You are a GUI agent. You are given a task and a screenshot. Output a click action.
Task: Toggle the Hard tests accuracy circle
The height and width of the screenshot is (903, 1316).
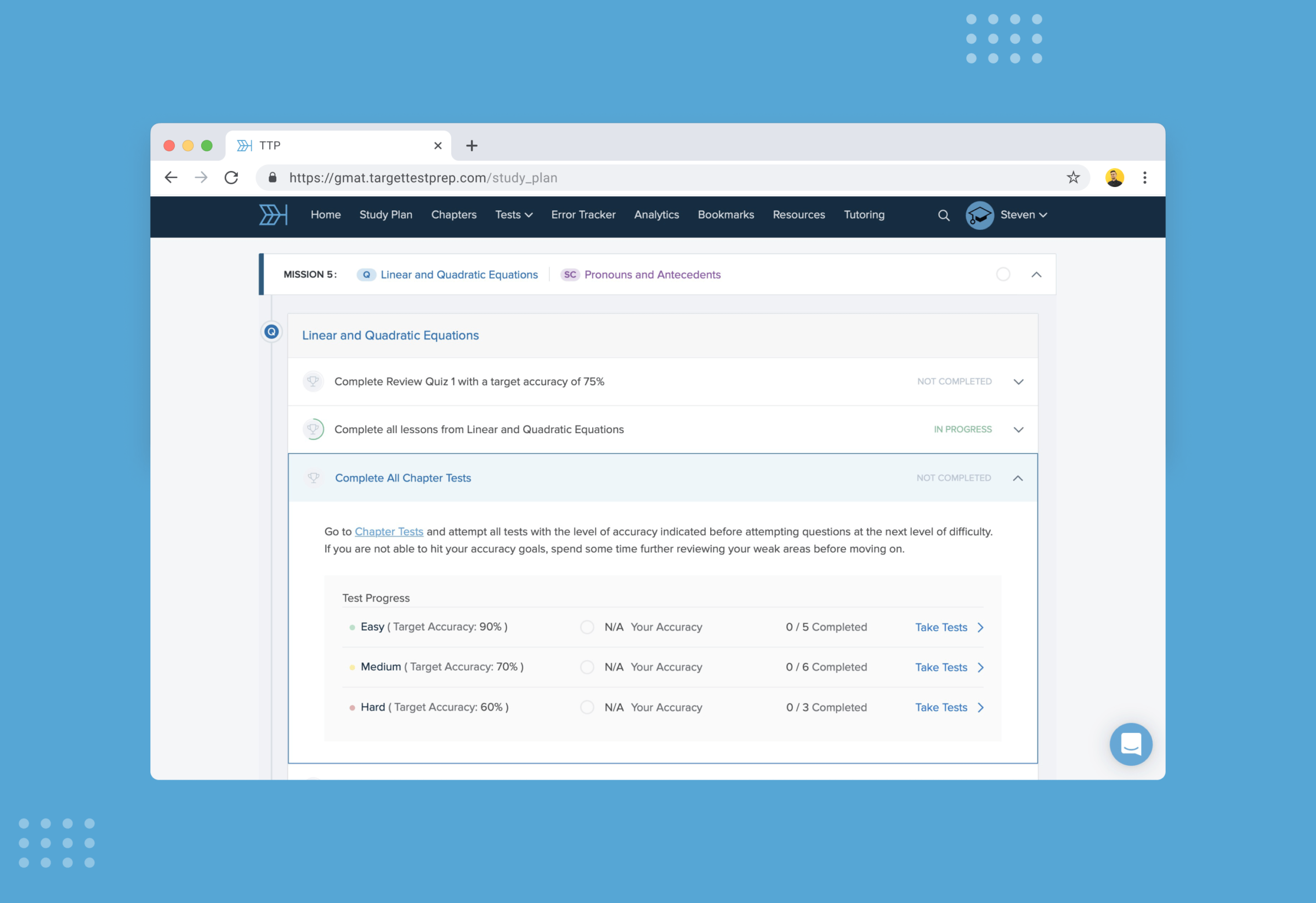pos(587,708)
